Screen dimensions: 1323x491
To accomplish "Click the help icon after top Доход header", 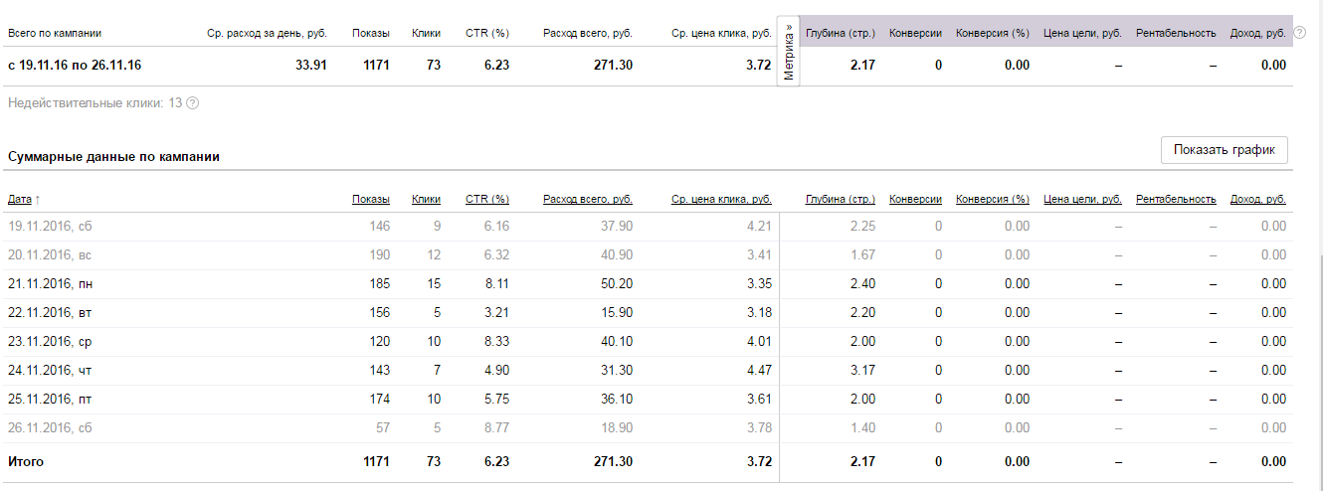I will pos(1300,33).
